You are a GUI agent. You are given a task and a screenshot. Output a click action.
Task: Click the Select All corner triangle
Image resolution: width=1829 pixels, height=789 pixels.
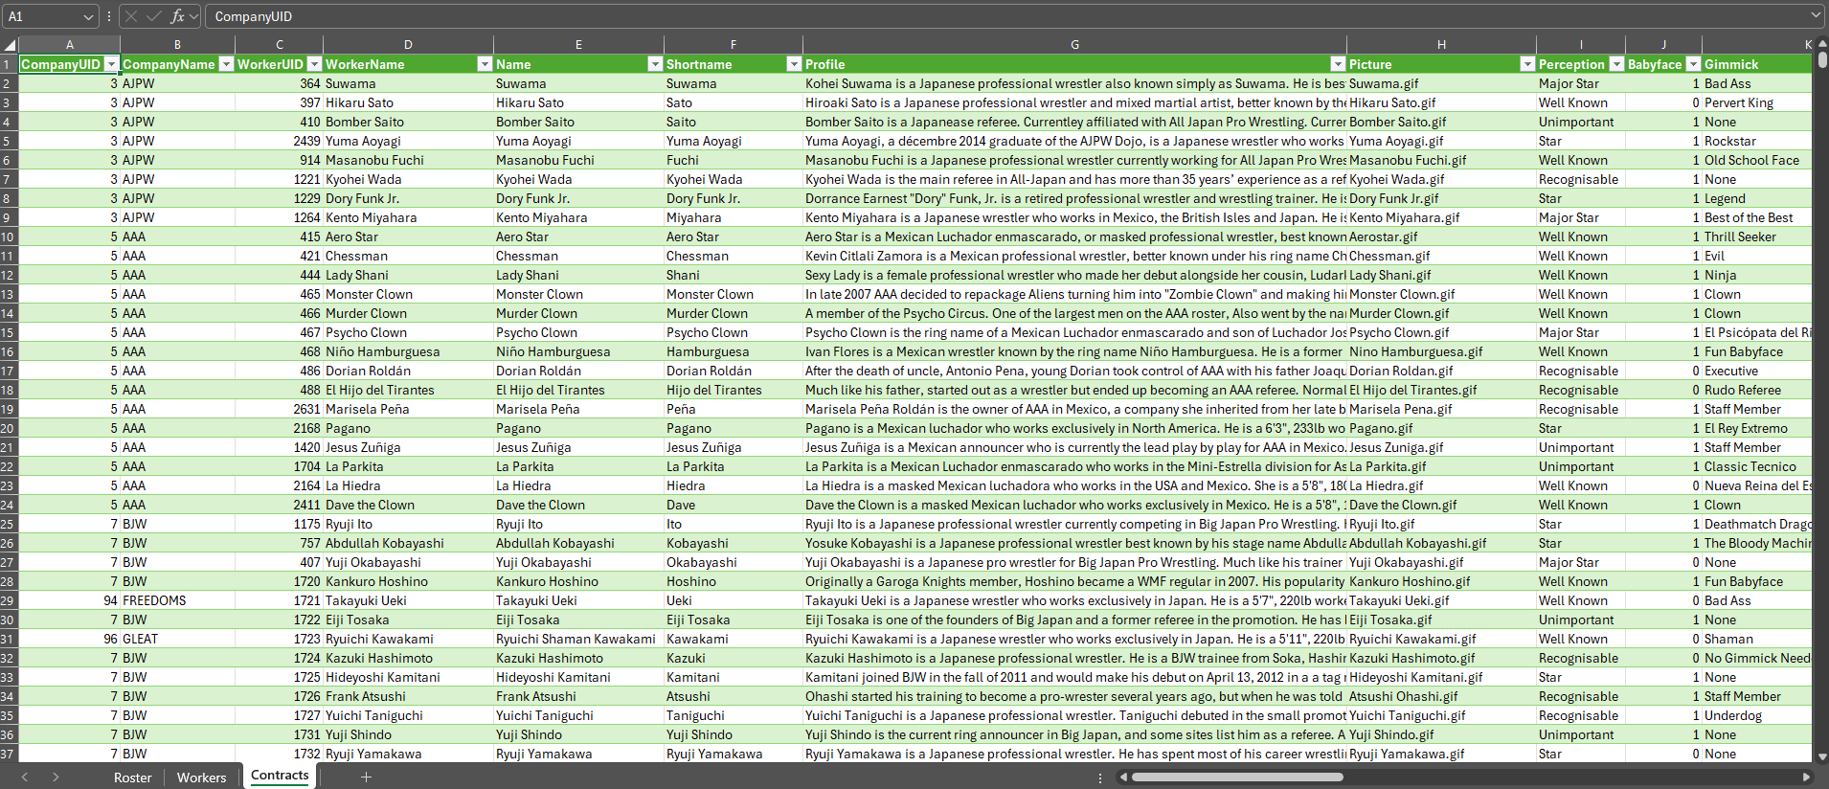click(x=10, y=45)
